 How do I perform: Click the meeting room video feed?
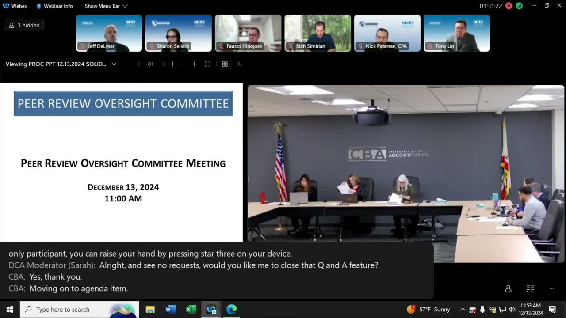406,174
